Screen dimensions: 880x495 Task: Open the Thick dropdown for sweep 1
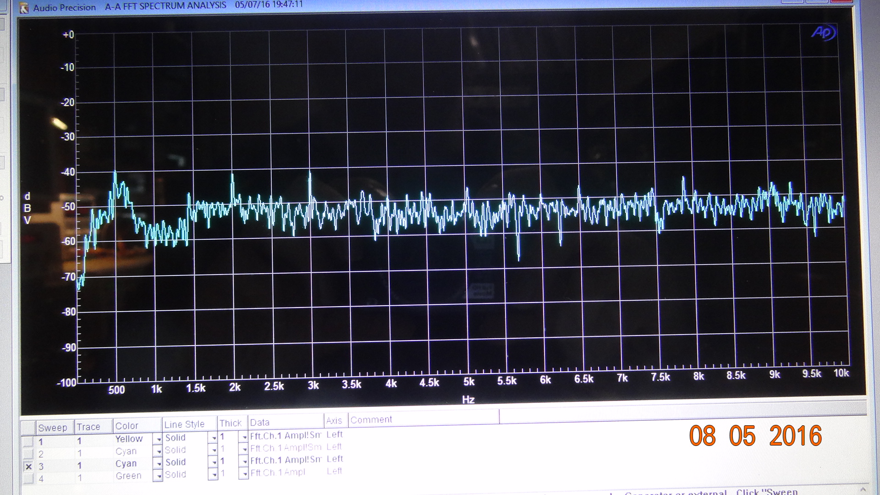click(x=243, y=437)
